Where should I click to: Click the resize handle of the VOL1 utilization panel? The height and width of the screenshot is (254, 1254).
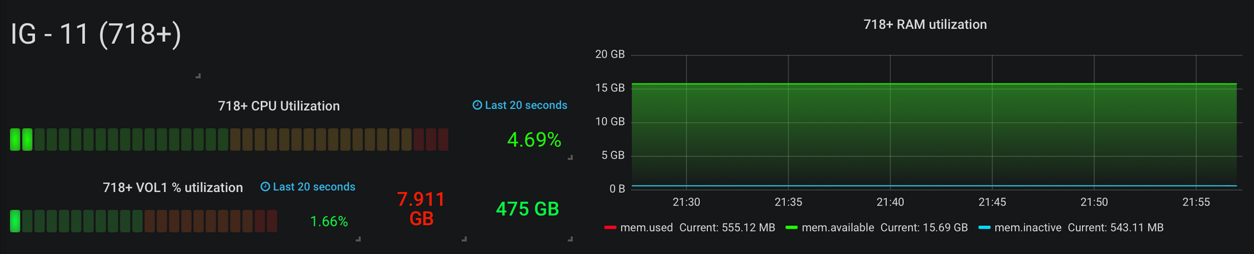[x=358, y=239]
